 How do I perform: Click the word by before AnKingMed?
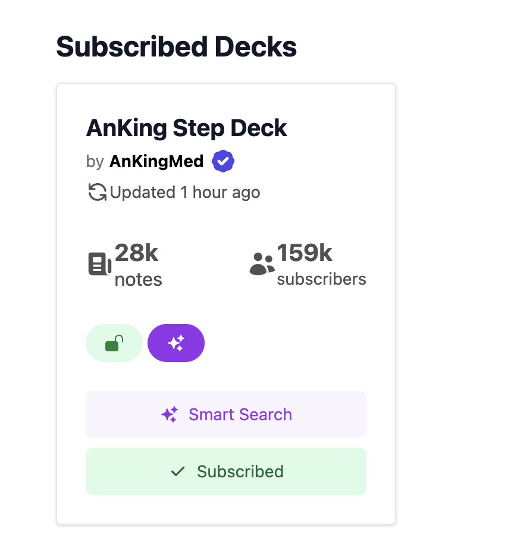[95, 161]
